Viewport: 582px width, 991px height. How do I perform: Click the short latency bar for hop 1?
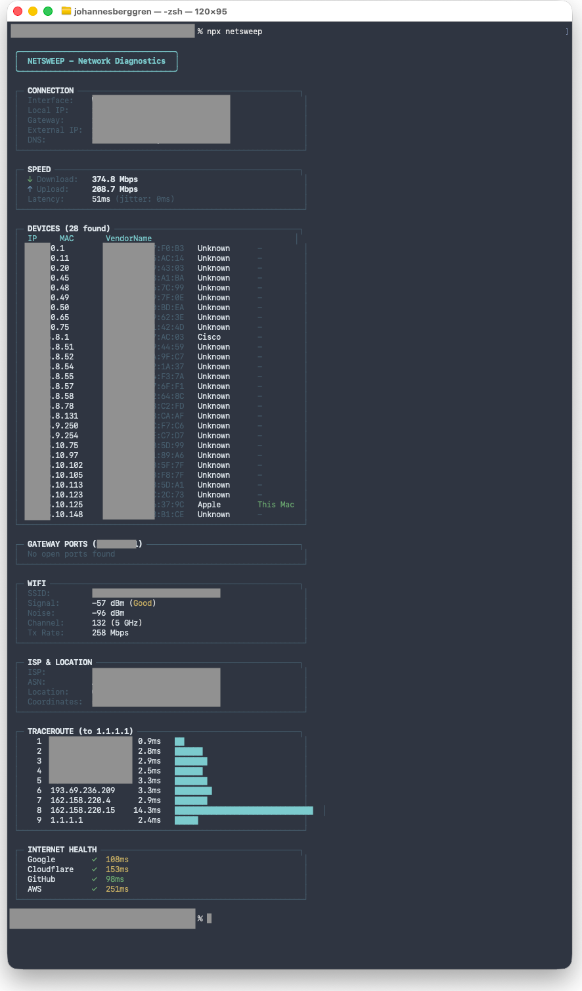(x=179, y=741)
